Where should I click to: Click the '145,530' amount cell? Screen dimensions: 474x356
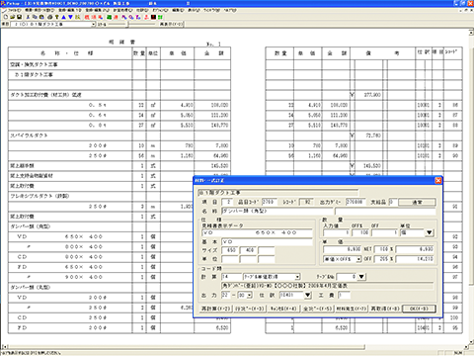pyautogui.click(x=213, y=166)
